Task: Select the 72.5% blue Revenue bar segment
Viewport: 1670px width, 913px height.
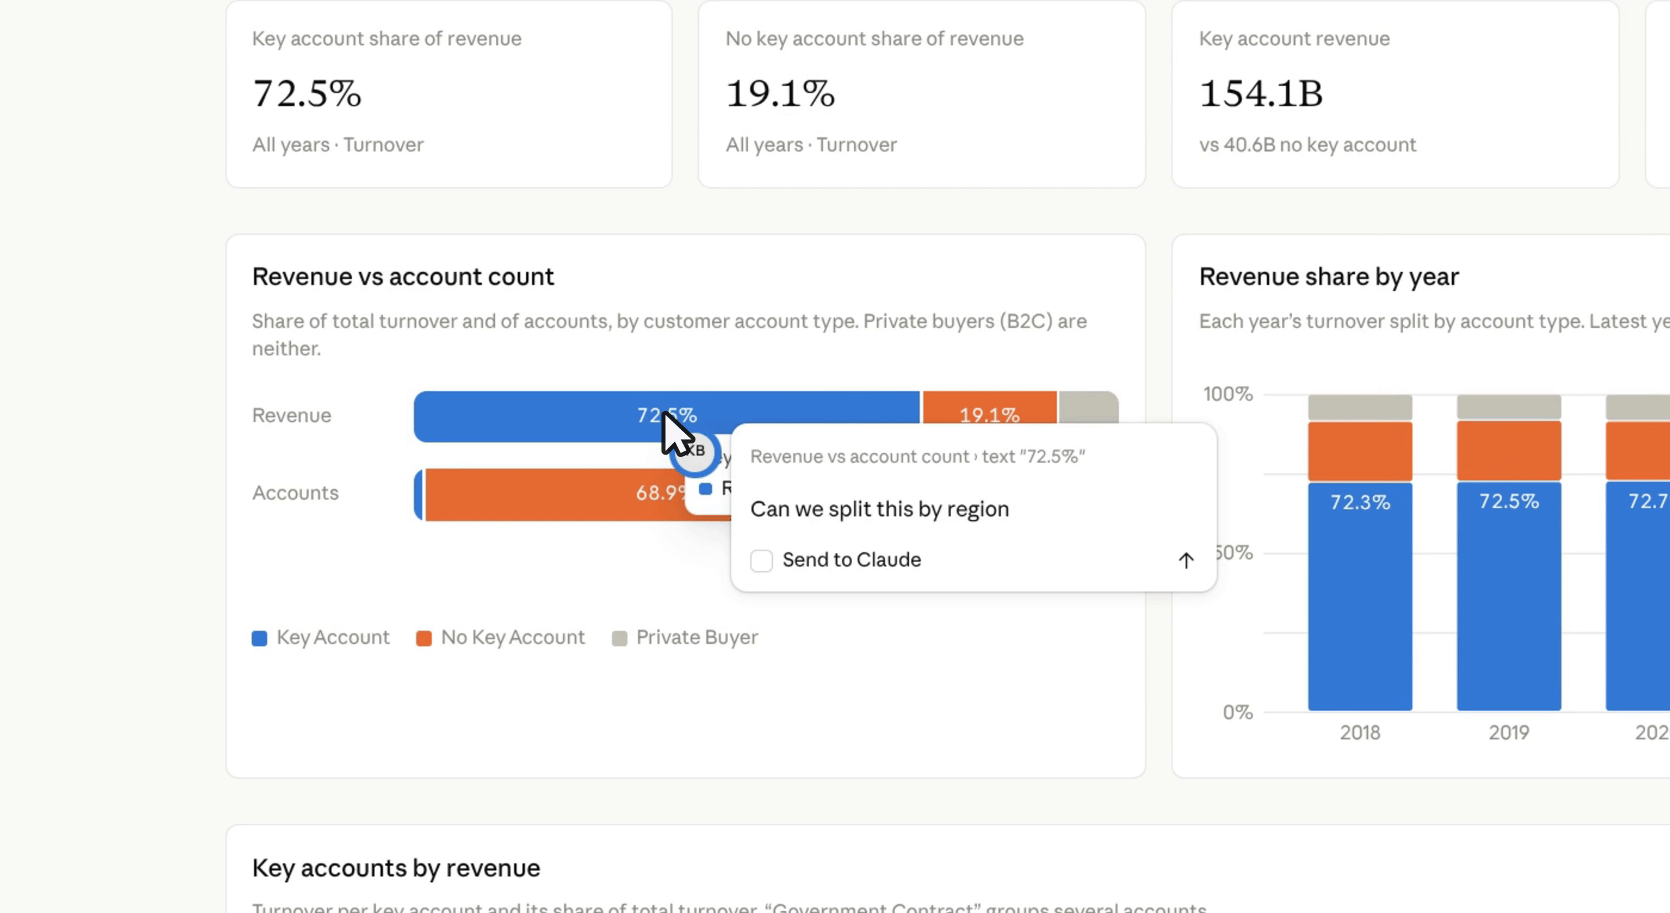Action: pos(666,416)
